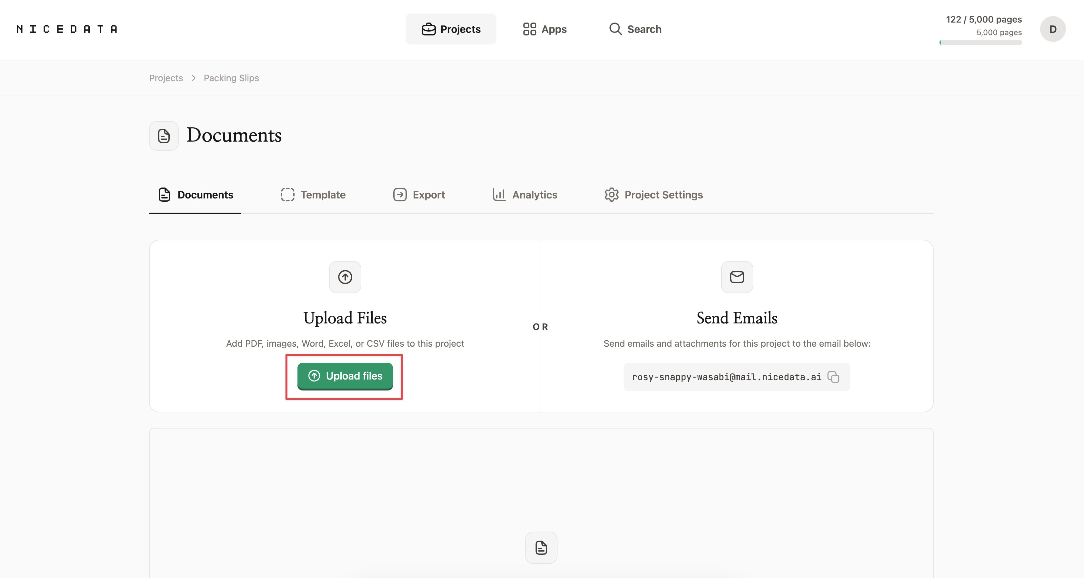Switch to the Template tab

click(313, 195)
